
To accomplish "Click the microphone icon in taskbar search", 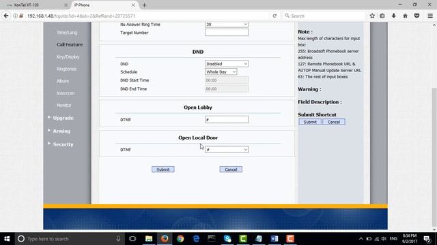I will [x=118, y=239].
